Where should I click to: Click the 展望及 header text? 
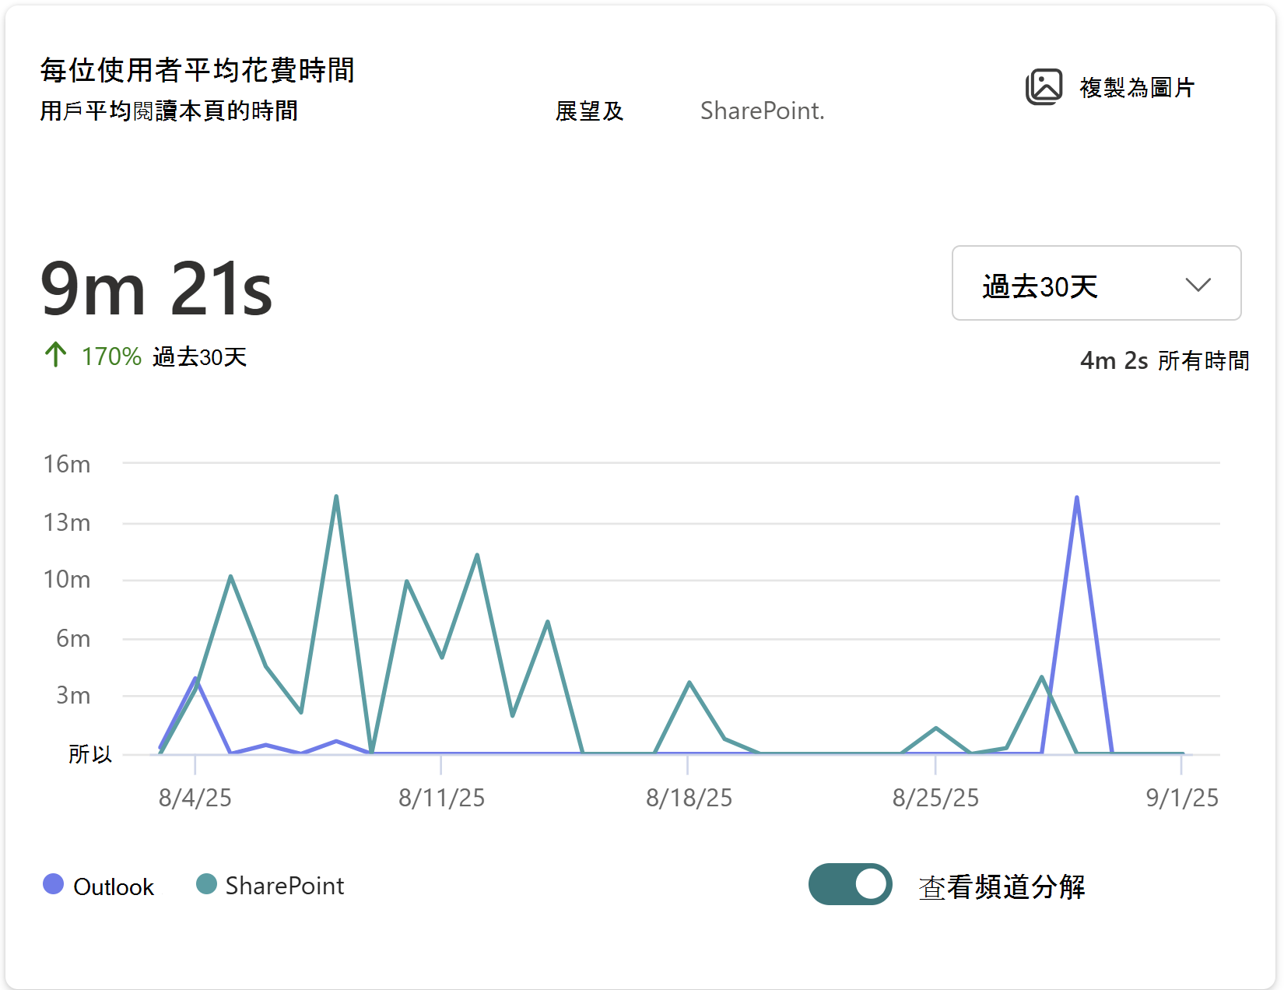coord(590,111)
